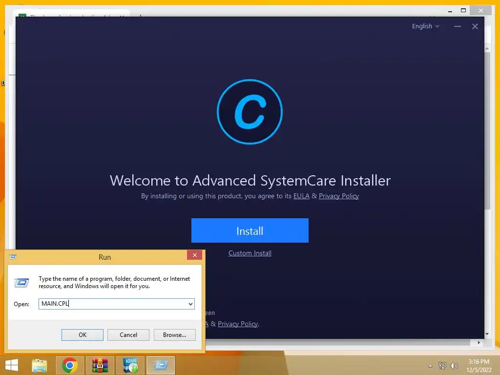Minimize the Advanced SystemCare installer
This screenshot has height=375, width=500.
click(x=457, y=26)
